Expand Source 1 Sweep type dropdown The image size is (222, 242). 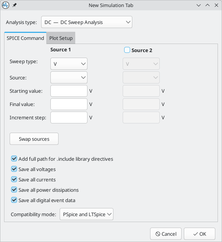(69, 64)
